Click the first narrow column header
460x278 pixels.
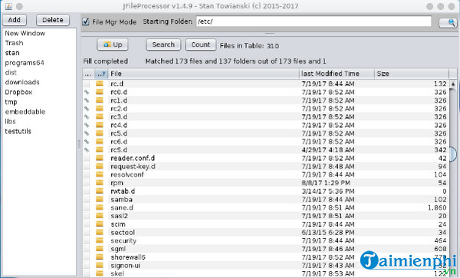pos(88,74)
